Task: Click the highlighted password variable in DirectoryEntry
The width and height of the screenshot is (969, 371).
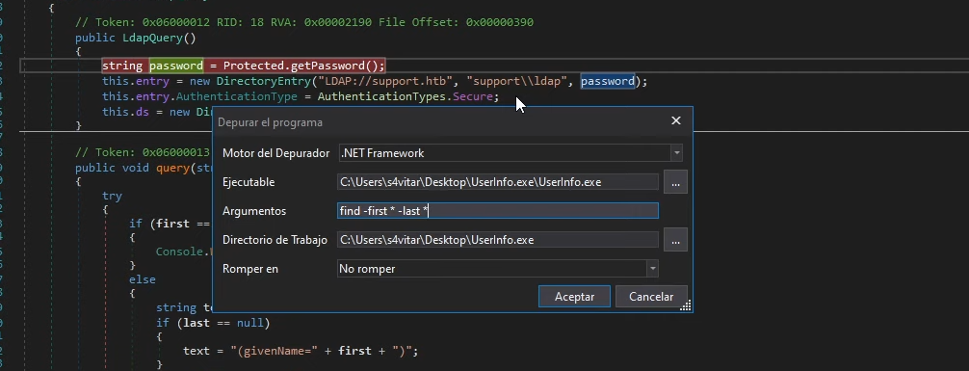Action: (x=608, y=81)
